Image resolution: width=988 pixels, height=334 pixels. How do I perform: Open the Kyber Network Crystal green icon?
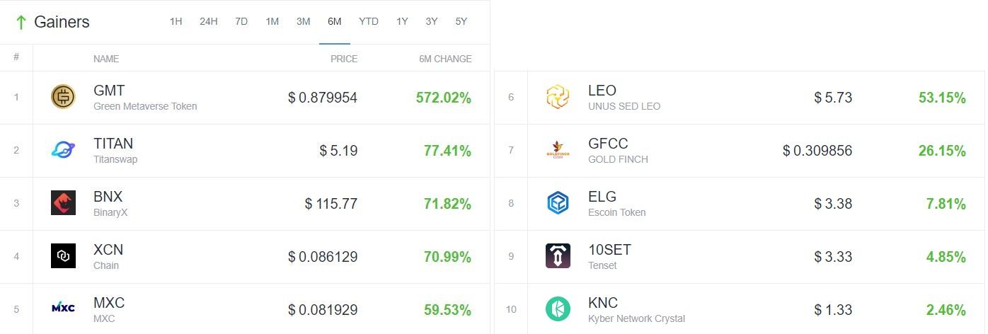[558, 309]
